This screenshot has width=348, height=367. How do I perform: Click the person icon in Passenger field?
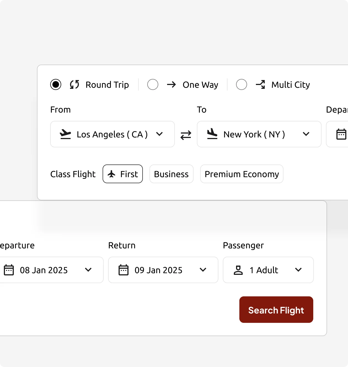tap(238, 270)
